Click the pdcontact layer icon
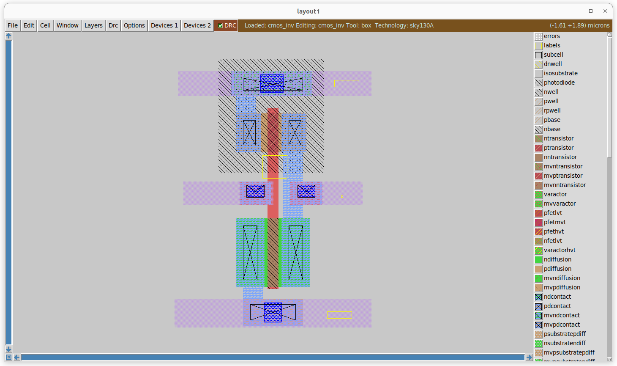Viewport: 617px width, 366px height. pyautogui.click(x=538, y=306)
